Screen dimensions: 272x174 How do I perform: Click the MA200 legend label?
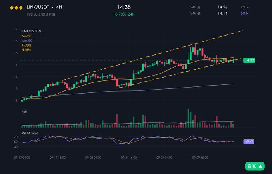click(x=27, y=40)
